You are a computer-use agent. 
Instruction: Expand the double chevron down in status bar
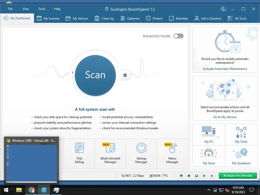coord(212,176)
